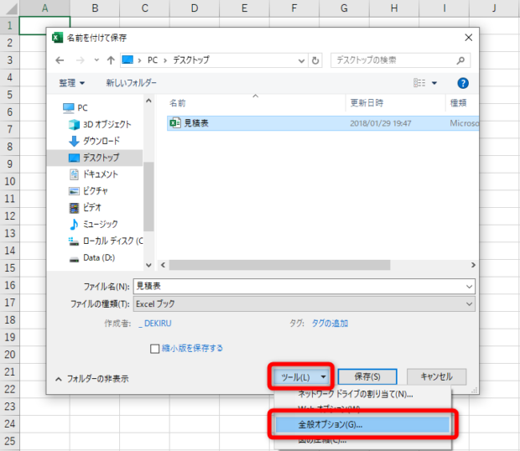The image size is (520, 451).
Task: Open the ビデオ folder
Action: (x=85, y=208)
